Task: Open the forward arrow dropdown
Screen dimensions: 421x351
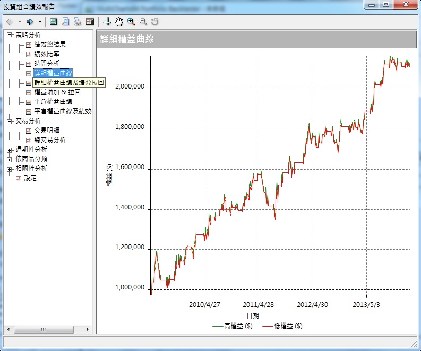Action: 40,22
